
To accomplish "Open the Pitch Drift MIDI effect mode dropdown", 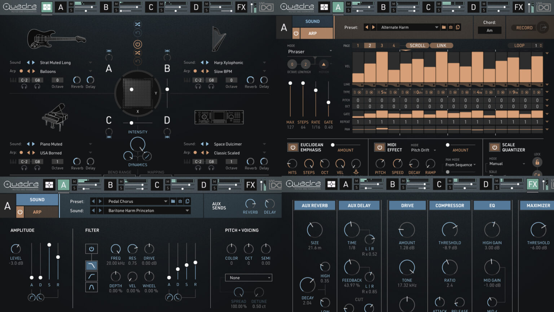I will 423,150.
